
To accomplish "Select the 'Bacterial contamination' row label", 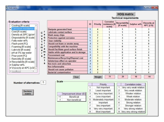I will (x=67, y=72).
